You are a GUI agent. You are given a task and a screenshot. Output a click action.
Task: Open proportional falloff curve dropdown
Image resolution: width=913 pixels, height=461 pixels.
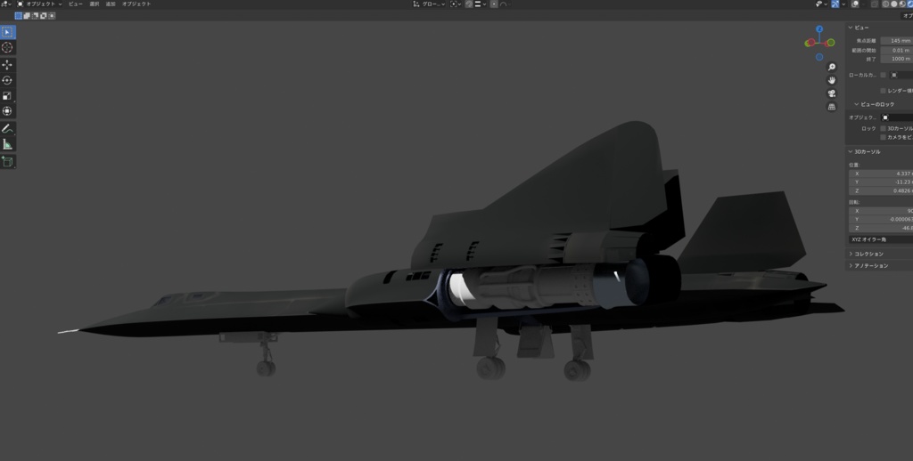506,4
